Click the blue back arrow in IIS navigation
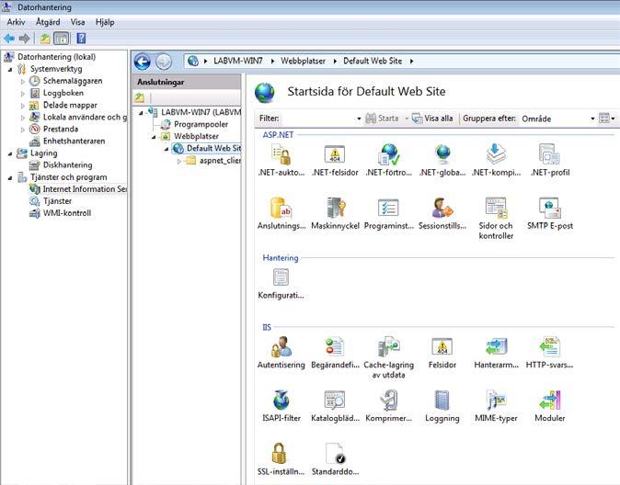The image size is (620, 485). (x=143, y=62)
